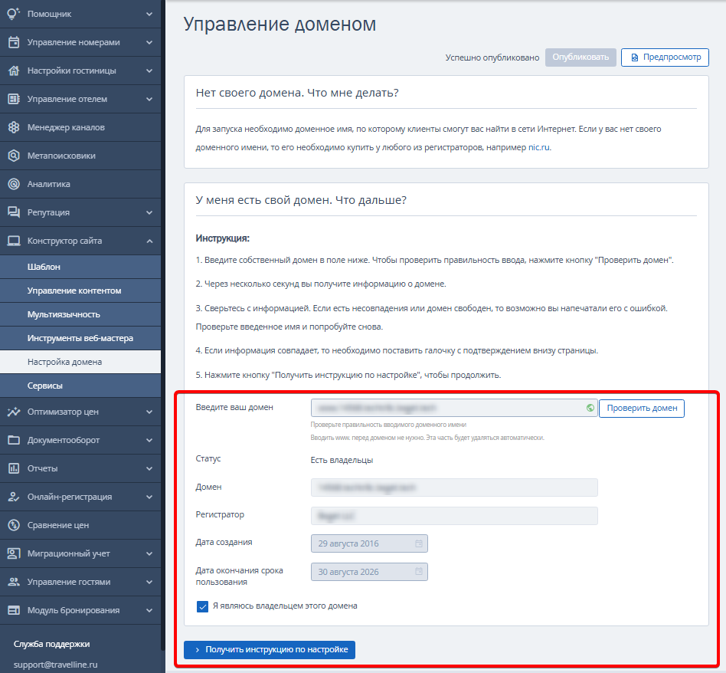
Task: Expand the Миграционный учет chevron
Action: point(149,553)
